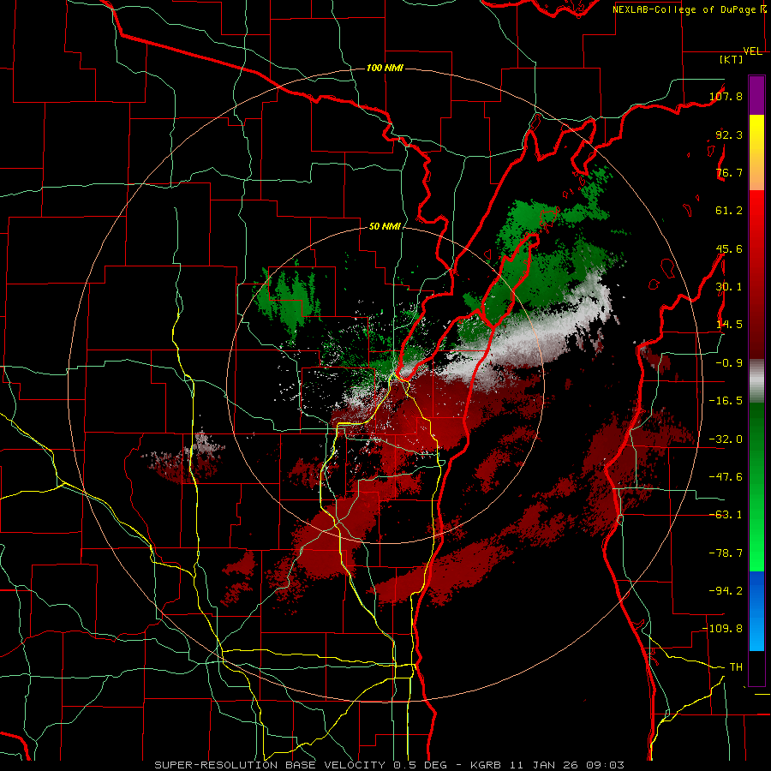Image resolution: width=771 pixels, height=771 pixels.
Task: Select the 76.7 velocity scale value
Action: point(729,172)
